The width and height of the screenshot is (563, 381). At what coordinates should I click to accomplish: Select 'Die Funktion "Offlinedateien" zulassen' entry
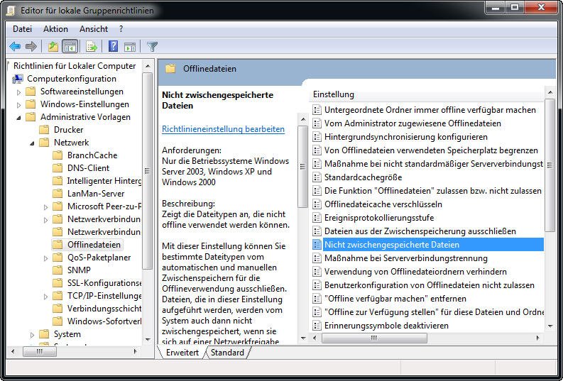tap(433, 191)
